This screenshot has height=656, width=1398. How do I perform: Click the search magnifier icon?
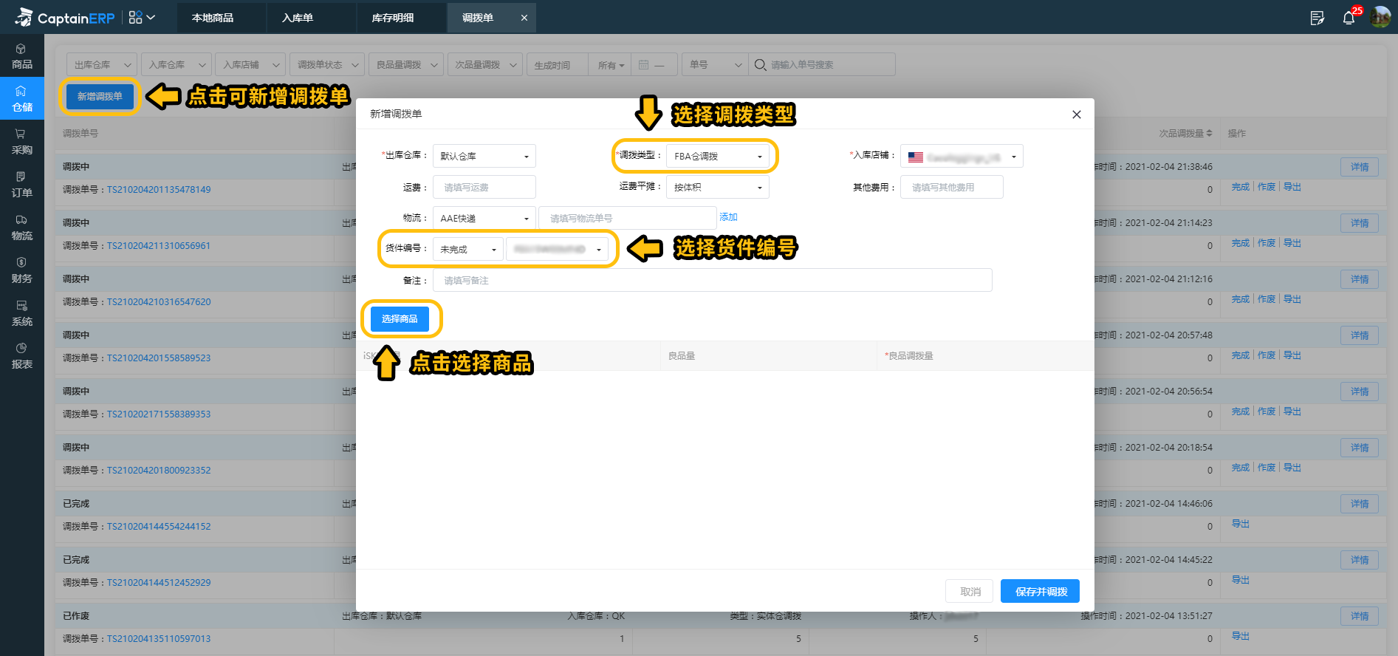[760, 65]
